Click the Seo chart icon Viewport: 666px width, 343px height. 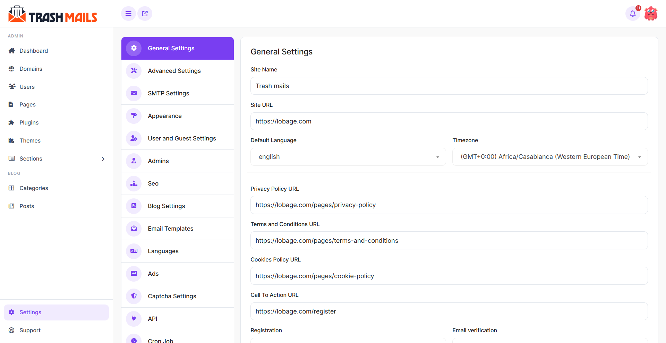click(134, 183)
